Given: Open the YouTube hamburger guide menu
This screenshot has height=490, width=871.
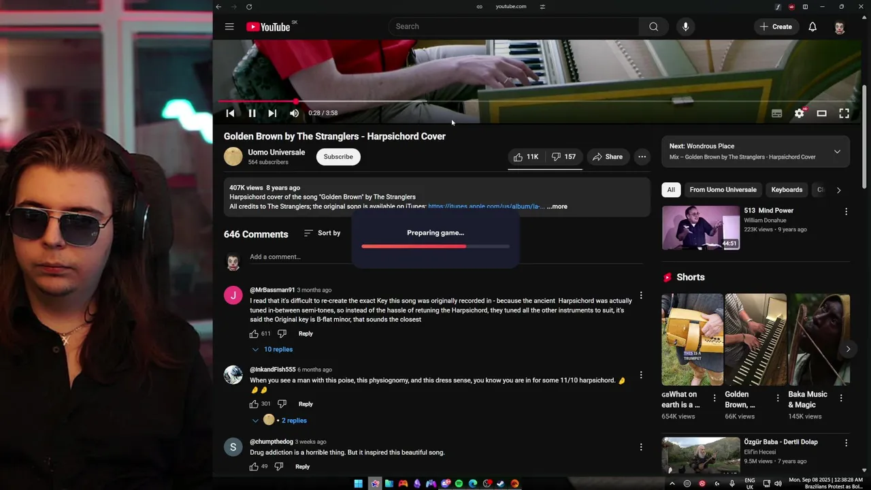Looking at the screenshot, I should (229, 27).
